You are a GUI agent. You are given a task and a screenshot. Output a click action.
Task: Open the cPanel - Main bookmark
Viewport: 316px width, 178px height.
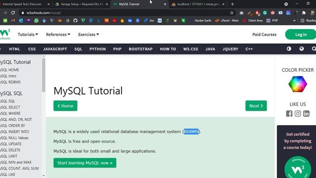pos(227,21)
